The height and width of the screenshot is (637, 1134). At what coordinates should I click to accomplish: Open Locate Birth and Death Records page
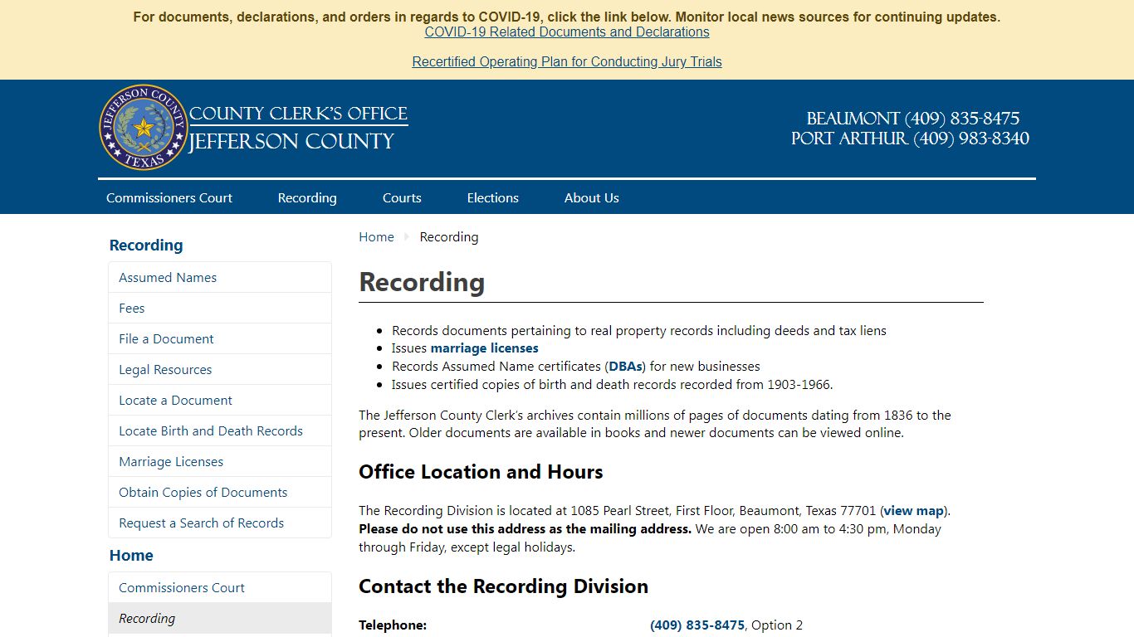(211, 430)
